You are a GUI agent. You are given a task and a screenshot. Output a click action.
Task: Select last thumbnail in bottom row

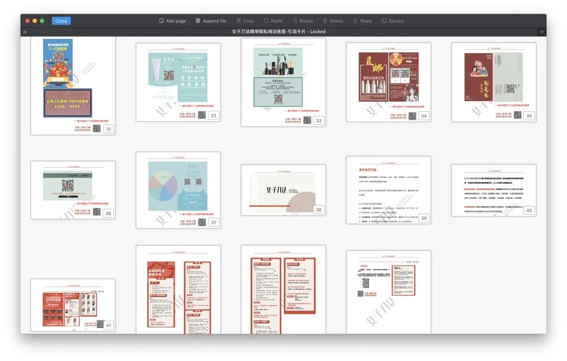(388, 292)
